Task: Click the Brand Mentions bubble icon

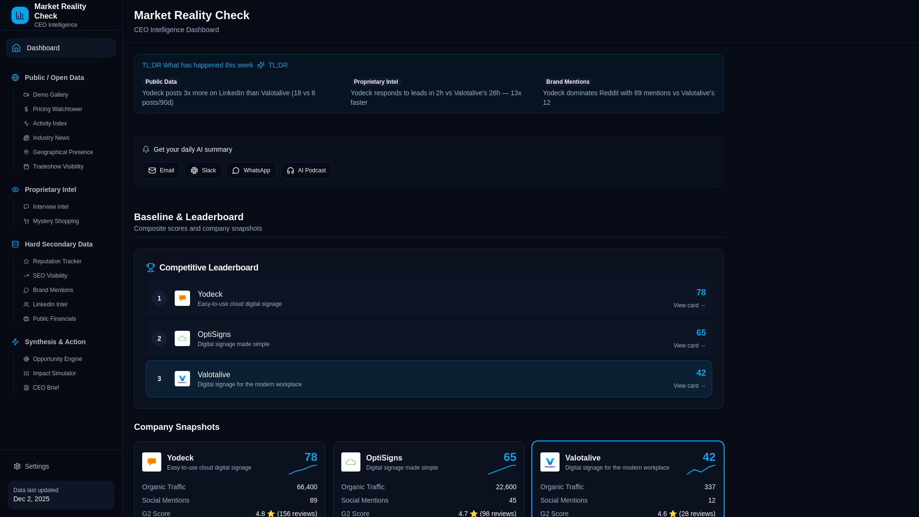Action: [x=26, y=290]
